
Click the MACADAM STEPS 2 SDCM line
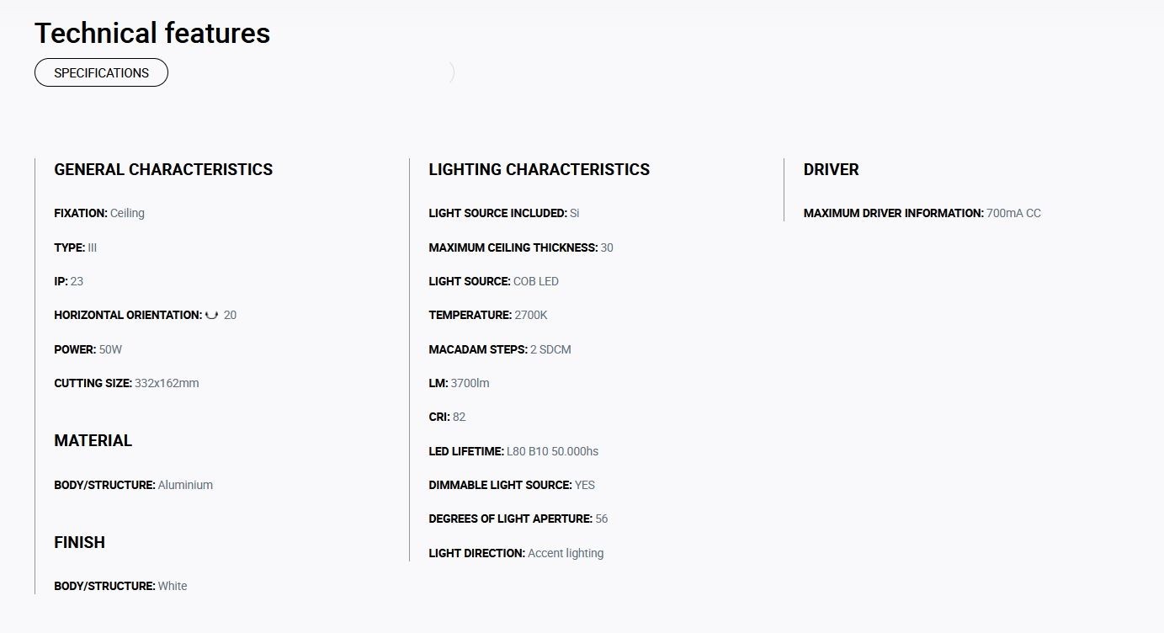point(500,349)
